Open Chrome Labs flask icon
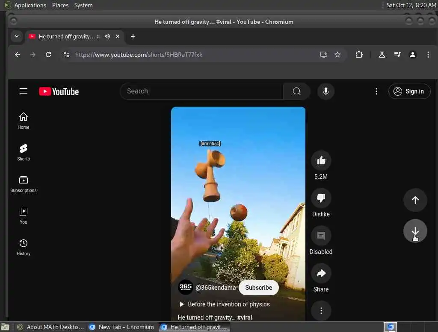438x332 pixels. pos(382,55)
